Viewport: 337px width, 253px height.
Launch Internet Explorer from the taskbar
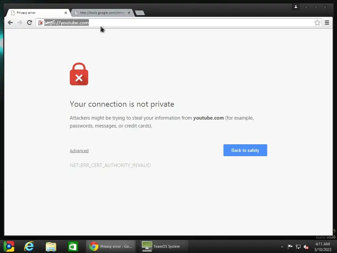click(29, 246)
